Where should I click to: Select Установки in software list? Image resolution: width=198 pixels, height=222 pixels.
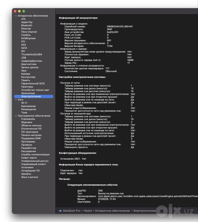(27, 167)
